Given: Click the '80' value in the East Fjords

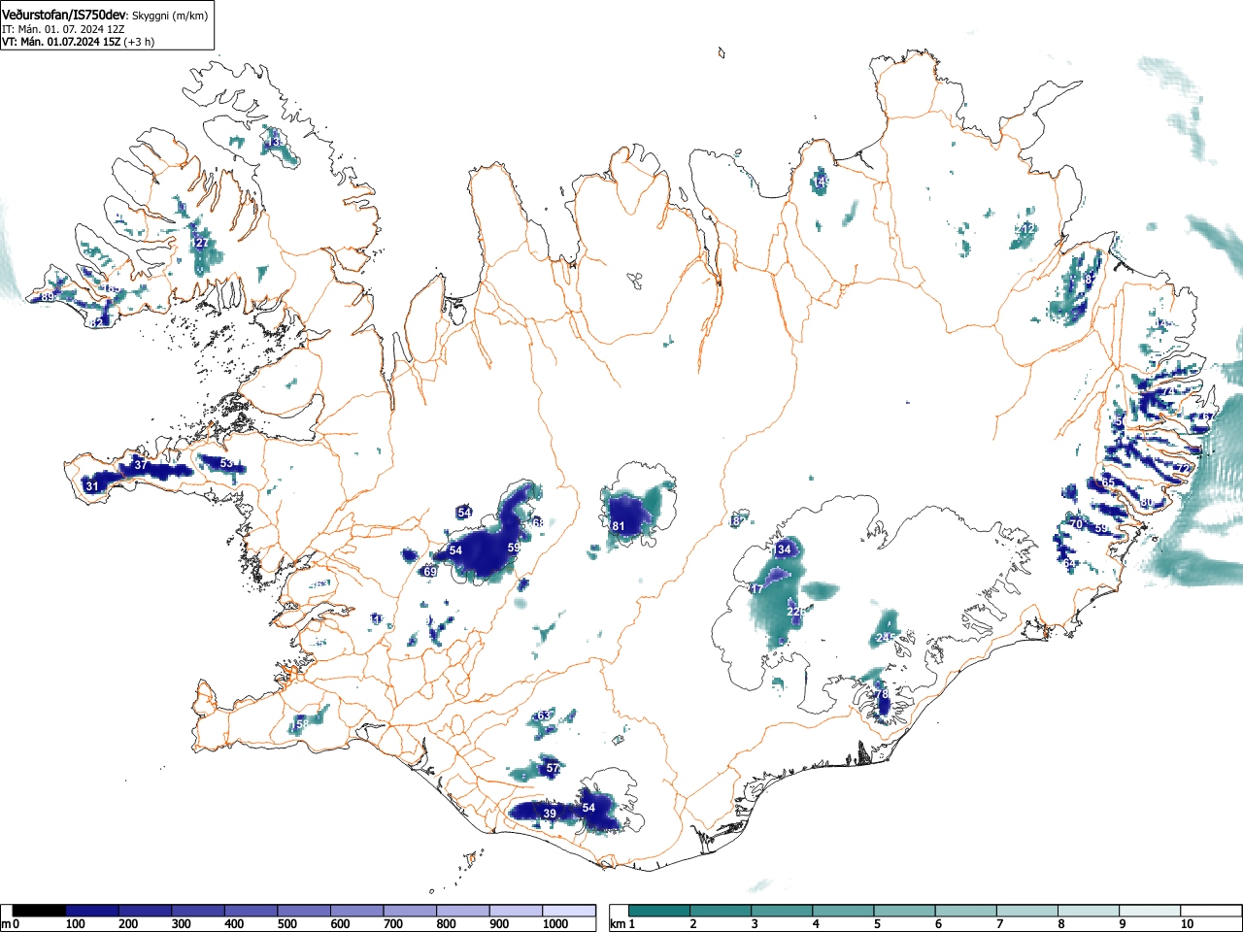Looking at the screenshot, I should pyautogui.click(x=1147, y=502).
